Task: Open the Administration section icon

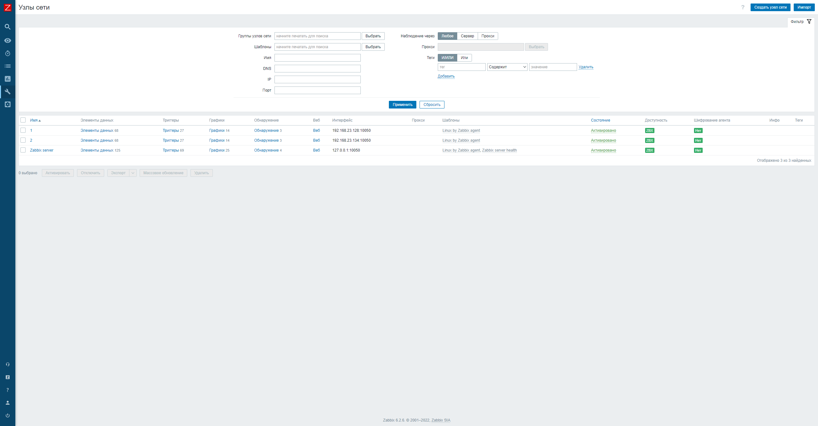Action: pos(8,104)
